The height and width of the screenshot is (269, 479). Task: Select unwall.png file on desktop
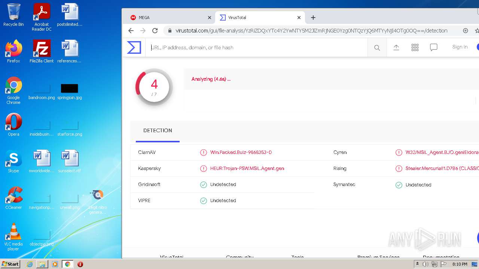(x=70, y=202)
